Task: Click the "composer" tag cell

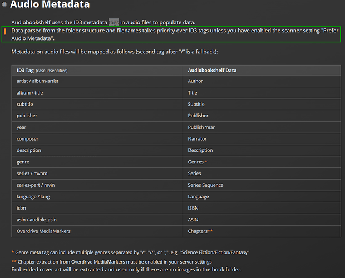Action: [97, 139]
